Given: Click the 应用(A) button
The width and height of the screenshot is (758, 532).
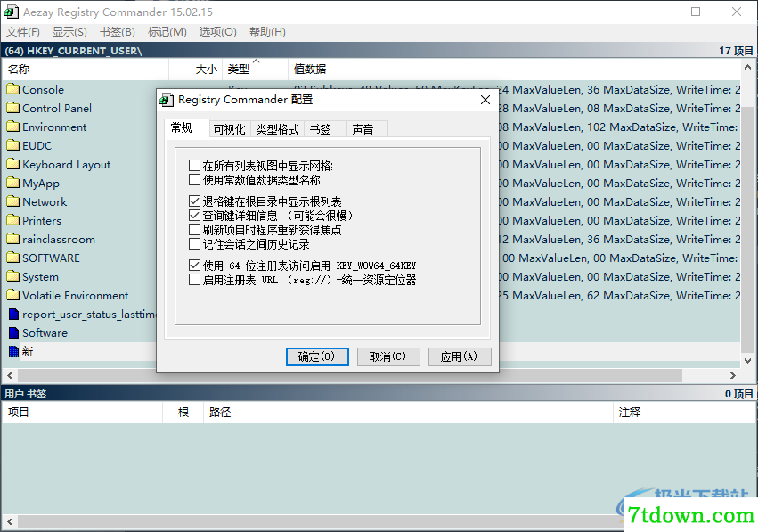Looking at the screenshot, I should pos(460,356).
